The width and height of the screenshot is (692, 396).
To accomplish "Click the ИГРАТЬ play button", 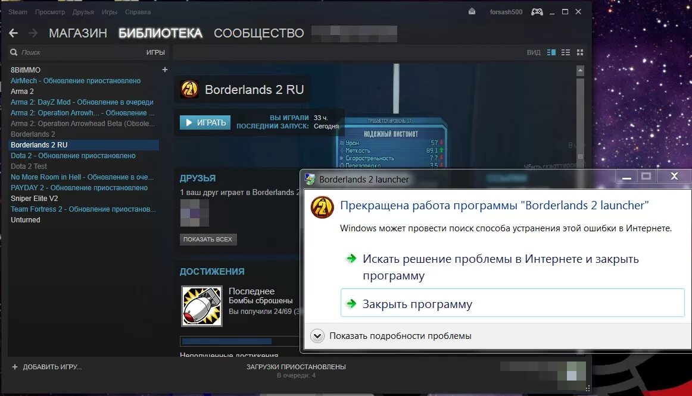I will [205, 122].
